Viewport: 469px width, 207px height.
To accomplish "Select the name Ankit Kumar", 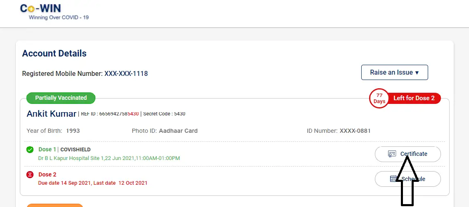I will (x=52, y=114).
